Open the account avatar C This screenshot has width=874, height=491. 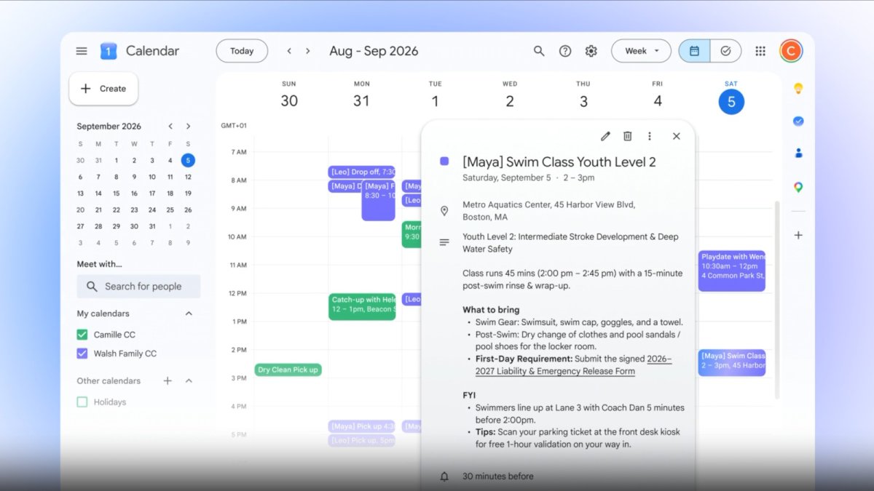790,51
